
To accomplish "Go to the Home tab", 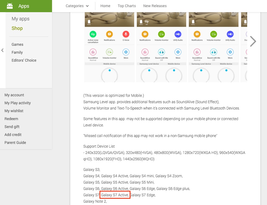I will point(105,6).
